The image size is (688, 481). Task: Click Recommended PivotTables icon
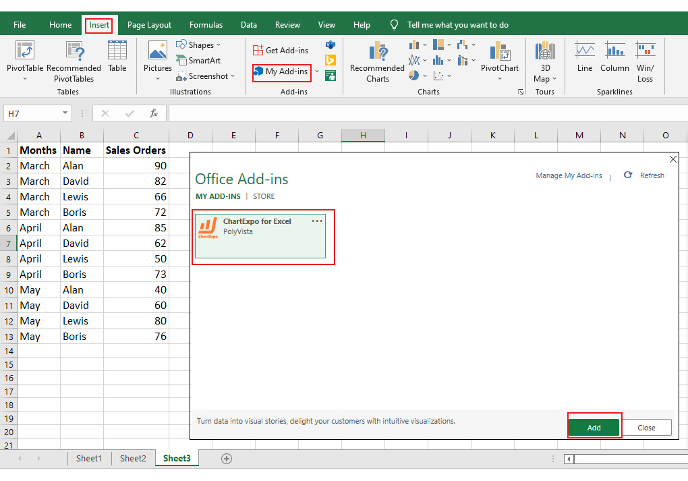pos(74,61)
